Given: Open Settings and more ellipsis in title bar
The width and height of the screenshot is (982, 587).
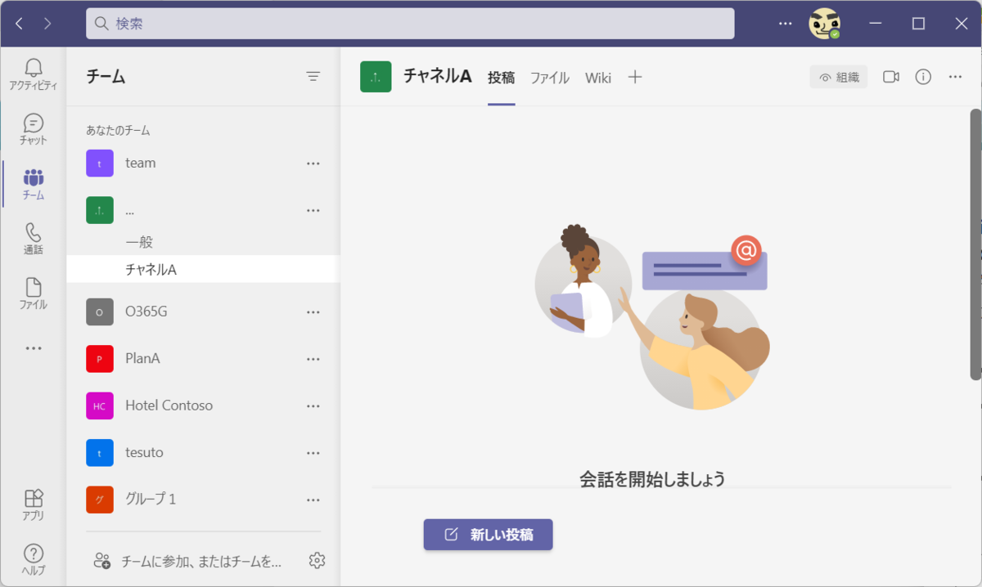Looking at the screenshot, I should click(x=786, y=24).
